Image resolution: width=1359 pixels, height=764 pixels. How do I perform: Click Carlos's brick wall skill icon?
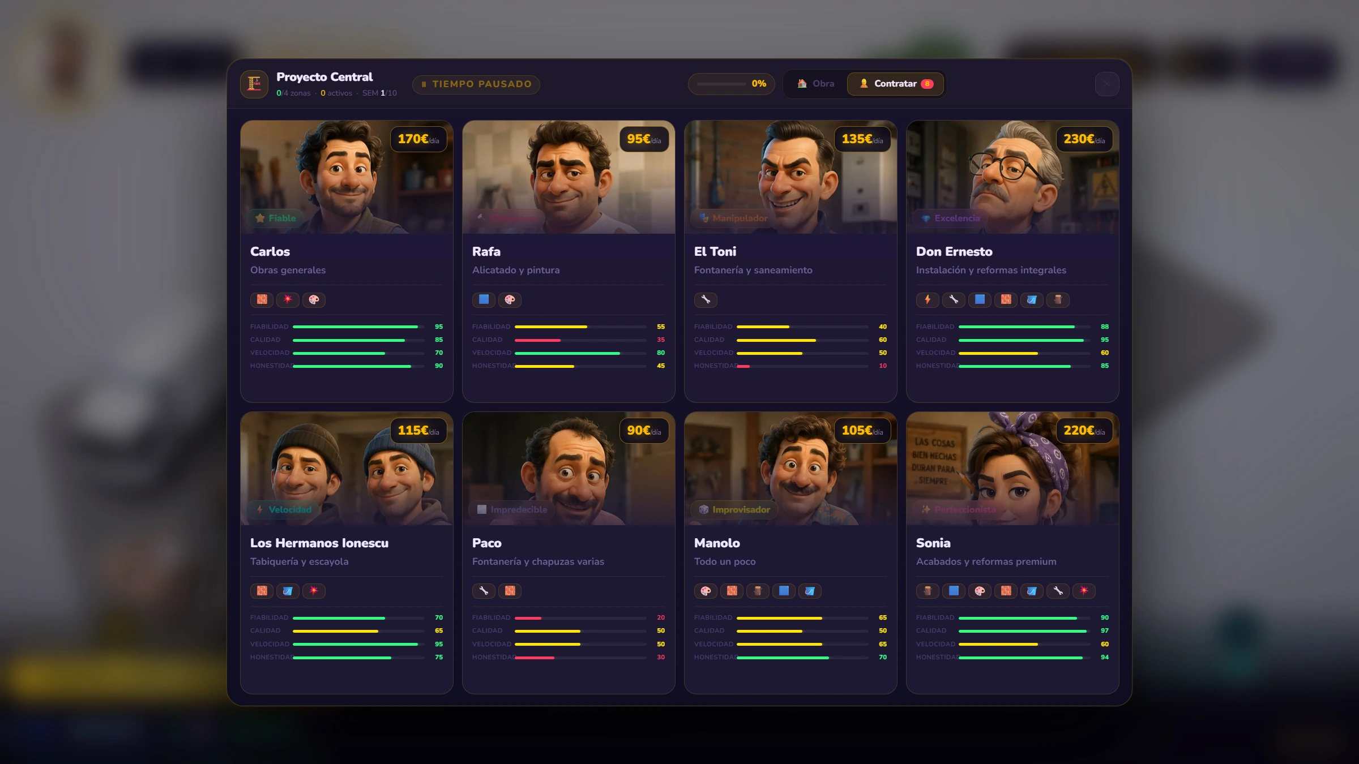262,299
